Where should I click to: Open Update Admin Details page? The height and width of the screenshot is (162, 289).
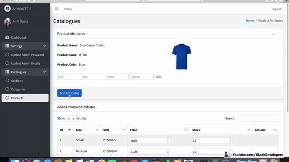(25, 63)
